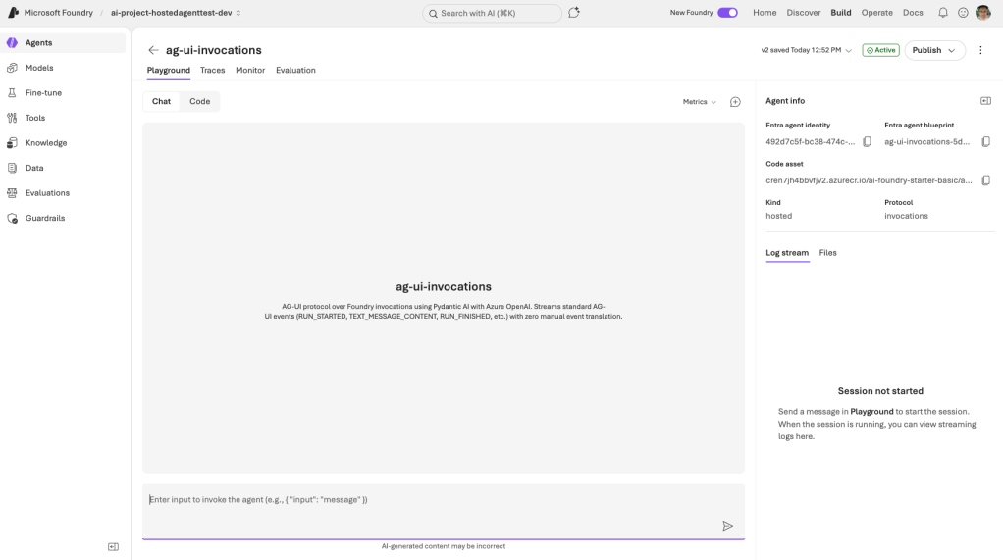The image size is (1003, 560).
Task: Go to Models in the sidebar
Action: tap(39, 68)
